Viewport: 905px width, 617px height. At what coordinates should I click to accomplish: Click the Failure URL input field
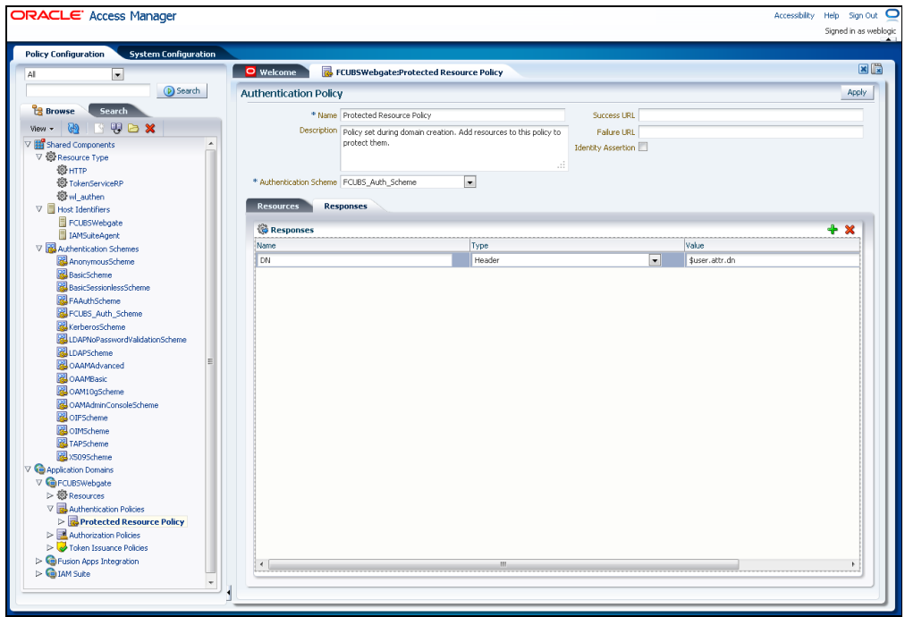[x=751, y=132]
